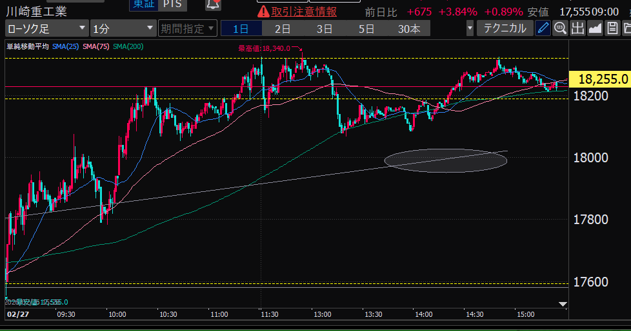Viewport: 631px width, 331px height.
Task: Switch to the PTS market toggle
Action: point(172,5)
